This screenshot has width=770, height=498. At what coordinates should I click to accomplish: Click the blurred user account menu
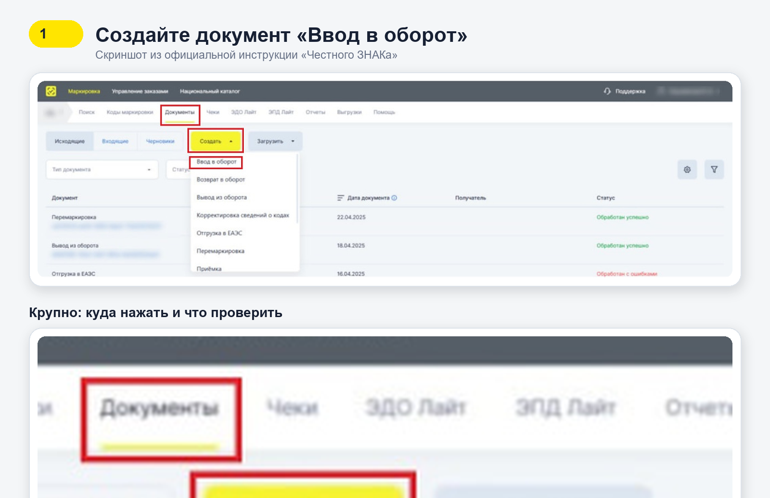point(688,91)
